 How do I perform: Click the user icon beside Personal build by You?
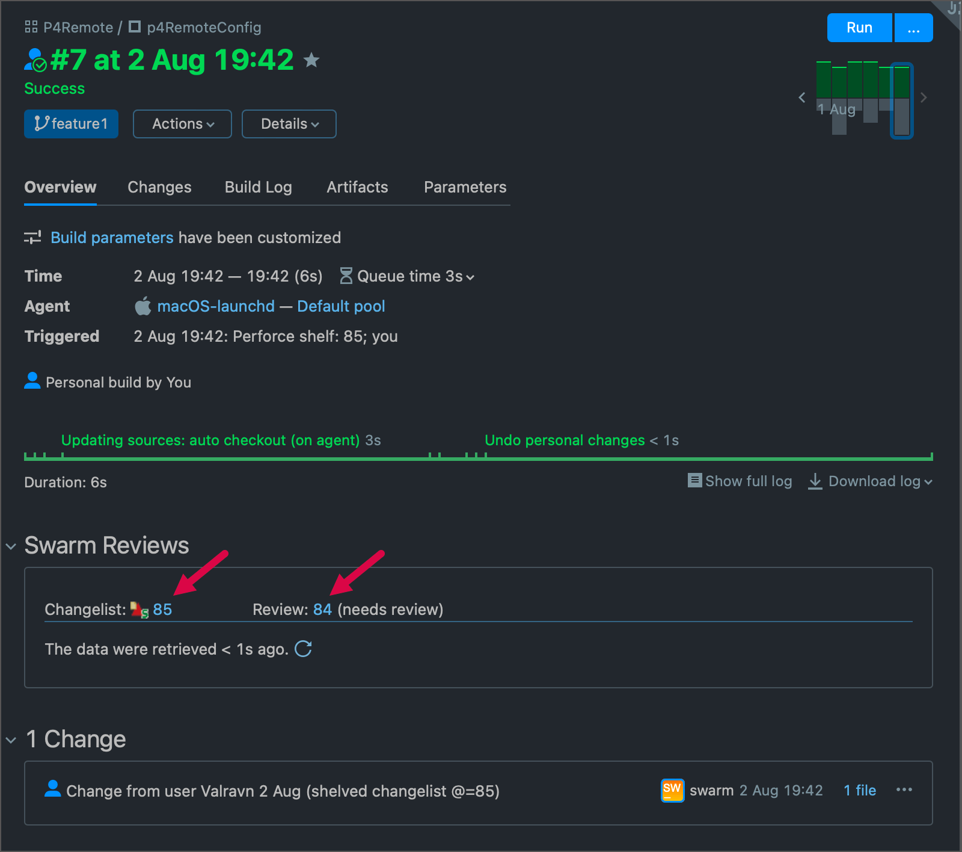[x=32, y=381]
